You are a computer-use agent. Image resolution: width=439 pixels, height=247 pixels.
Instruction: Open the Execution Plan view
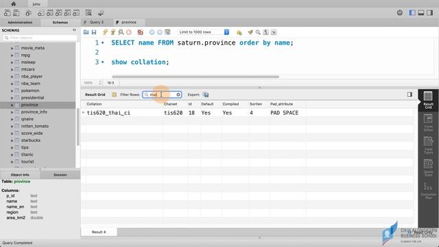pos(428,191)
